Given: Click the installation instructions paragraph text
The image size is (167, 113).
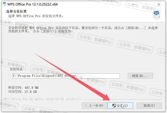Looking at the screenshot, I should pyautogui.click(x=83, y=29).
